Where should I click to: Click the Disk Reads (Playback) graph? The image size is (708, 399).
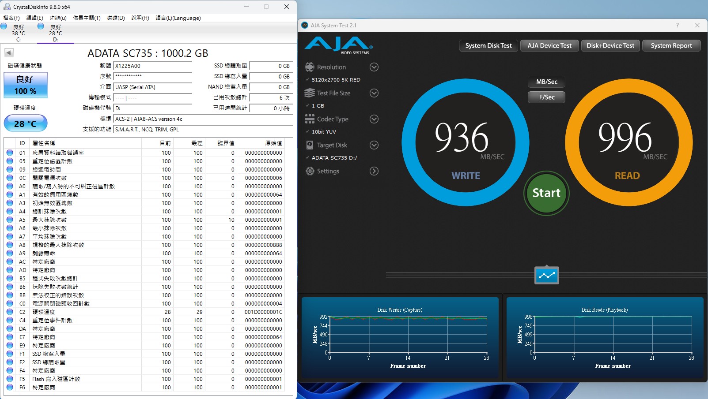coord(605,337)
